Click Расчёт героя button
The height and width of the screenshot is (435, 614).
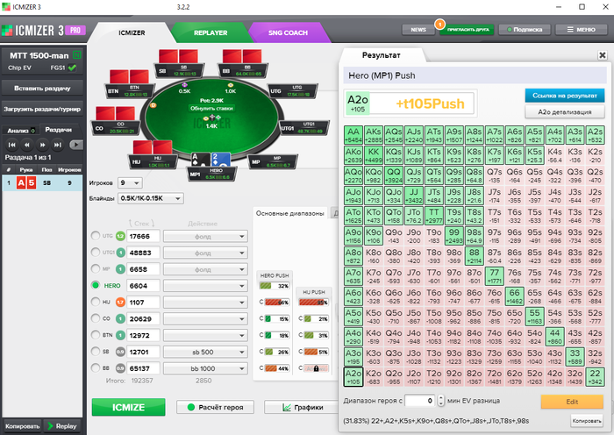click(215, 407)
